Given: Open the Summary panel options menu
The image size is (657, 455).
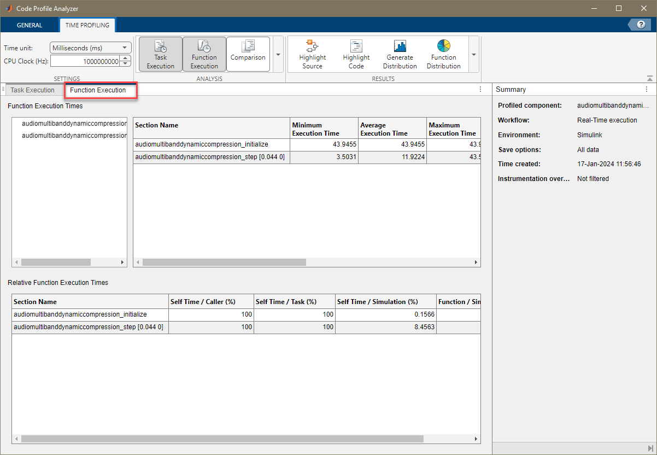Looking at the screenshot, I should (647, 89).
